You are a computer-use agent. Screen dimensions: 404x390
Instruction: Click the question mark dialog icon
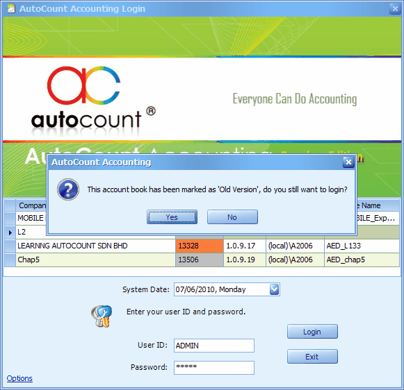[68, 189]
